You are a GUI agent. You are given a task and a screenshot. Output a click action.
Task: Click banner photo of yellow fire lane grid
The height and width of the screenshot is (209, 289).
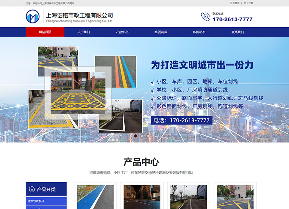click(78, 93)
